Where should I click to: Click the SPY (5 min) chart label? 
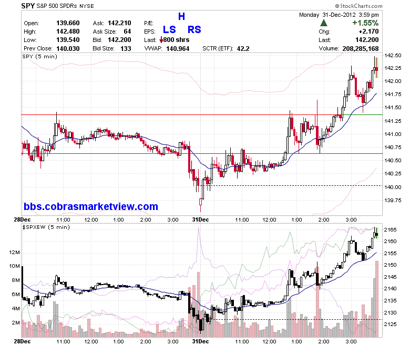pyautogui.click(x=40, y=56)
